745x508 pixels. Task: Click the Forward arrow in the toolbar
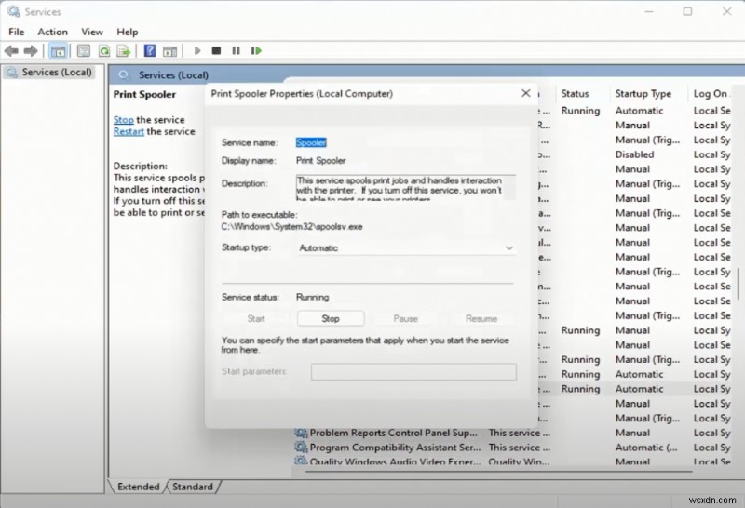[x=31, y=51]
